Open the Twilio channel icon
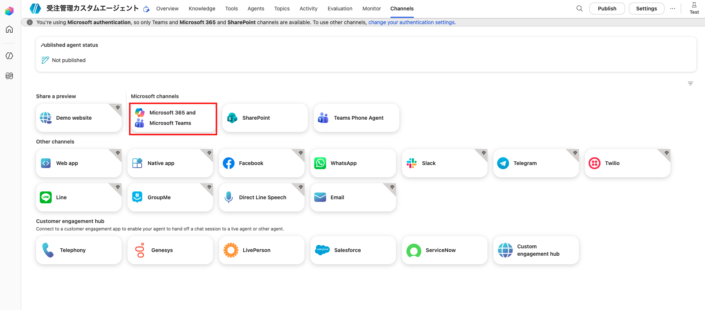705x310 pixels. click(x=595, y=163)
